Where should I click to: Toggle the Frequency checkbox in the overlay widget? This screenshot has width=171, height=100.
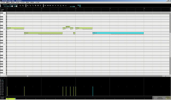(x=154, y=97)
